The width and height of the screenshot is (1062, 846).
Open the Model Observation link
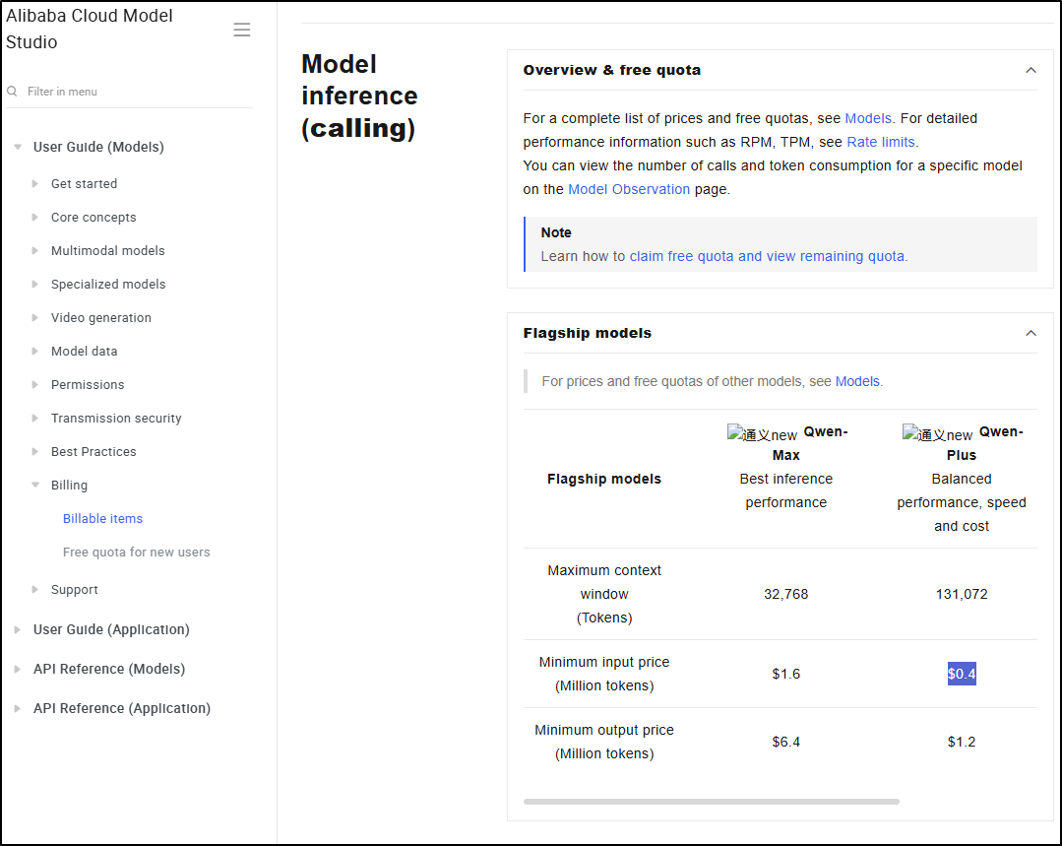(629, 190)
